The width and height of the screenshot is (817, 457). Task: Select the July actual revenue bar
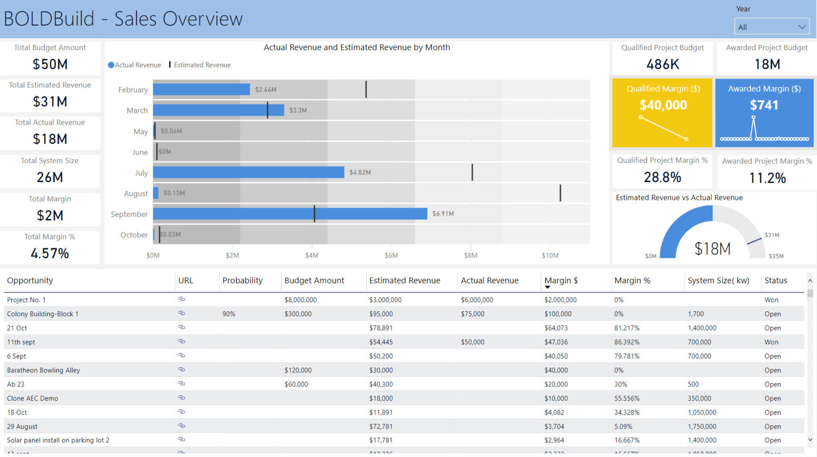pyautogui.click(x=249, y=172)
